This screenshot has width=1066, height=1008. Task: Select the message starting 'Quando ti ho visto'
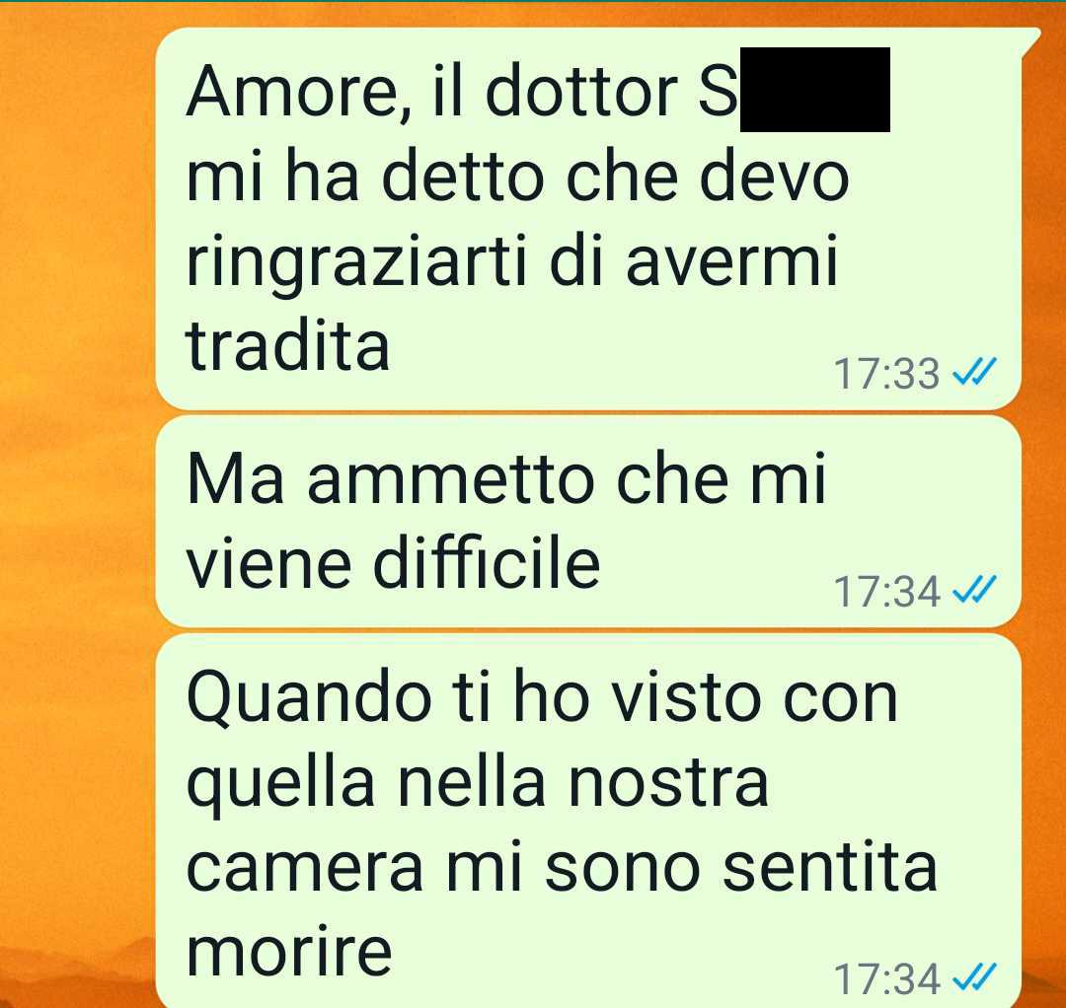coord(588,822)
